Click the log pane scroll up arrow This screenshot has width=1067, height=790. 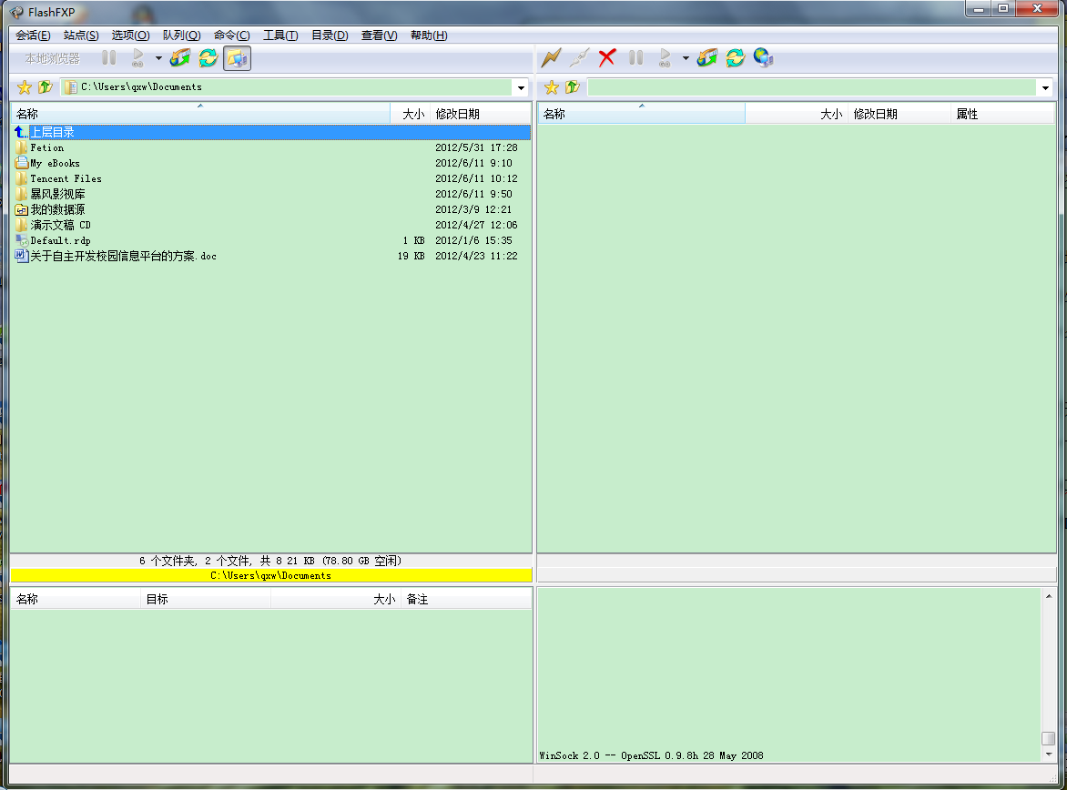click(x=1049, y=597)
